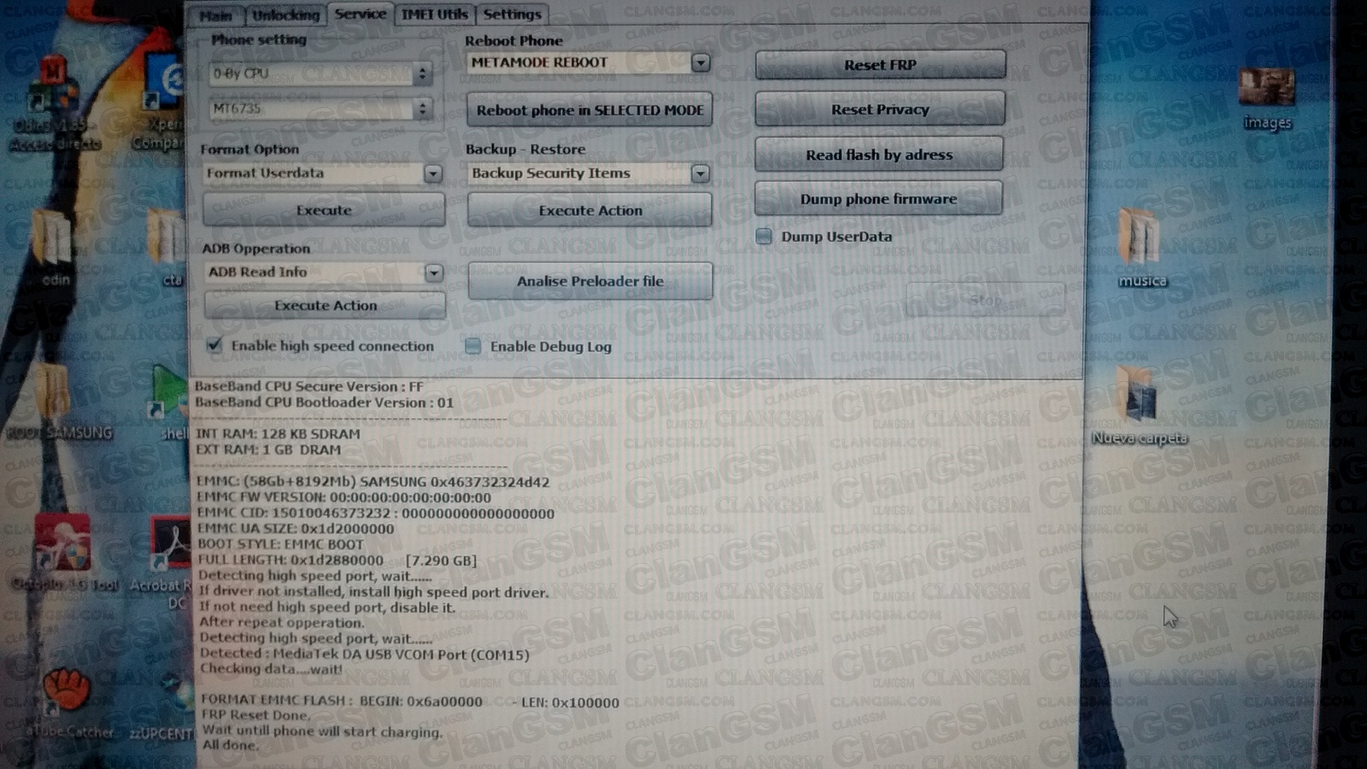Open the images desktop icon
Screen dimensions: 1367x769
(x=1267, y=99)
